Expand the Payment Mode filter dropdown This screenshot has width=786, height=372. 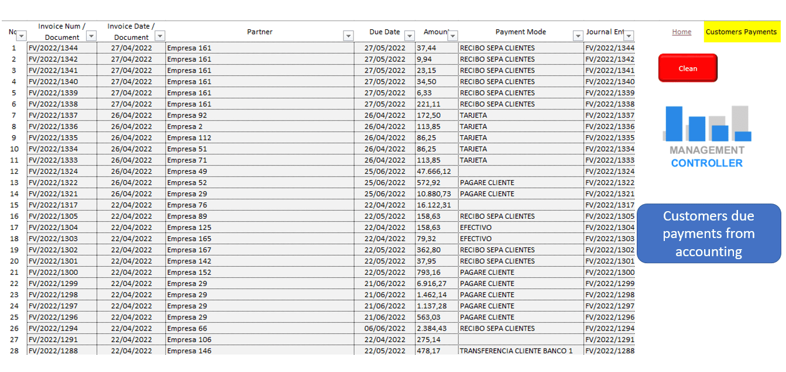tap(578, 36)
